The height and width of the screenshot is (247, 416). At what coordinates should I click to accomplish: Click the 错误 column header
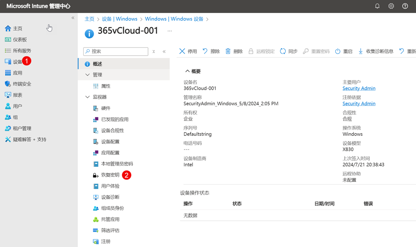tap(368, 203)
